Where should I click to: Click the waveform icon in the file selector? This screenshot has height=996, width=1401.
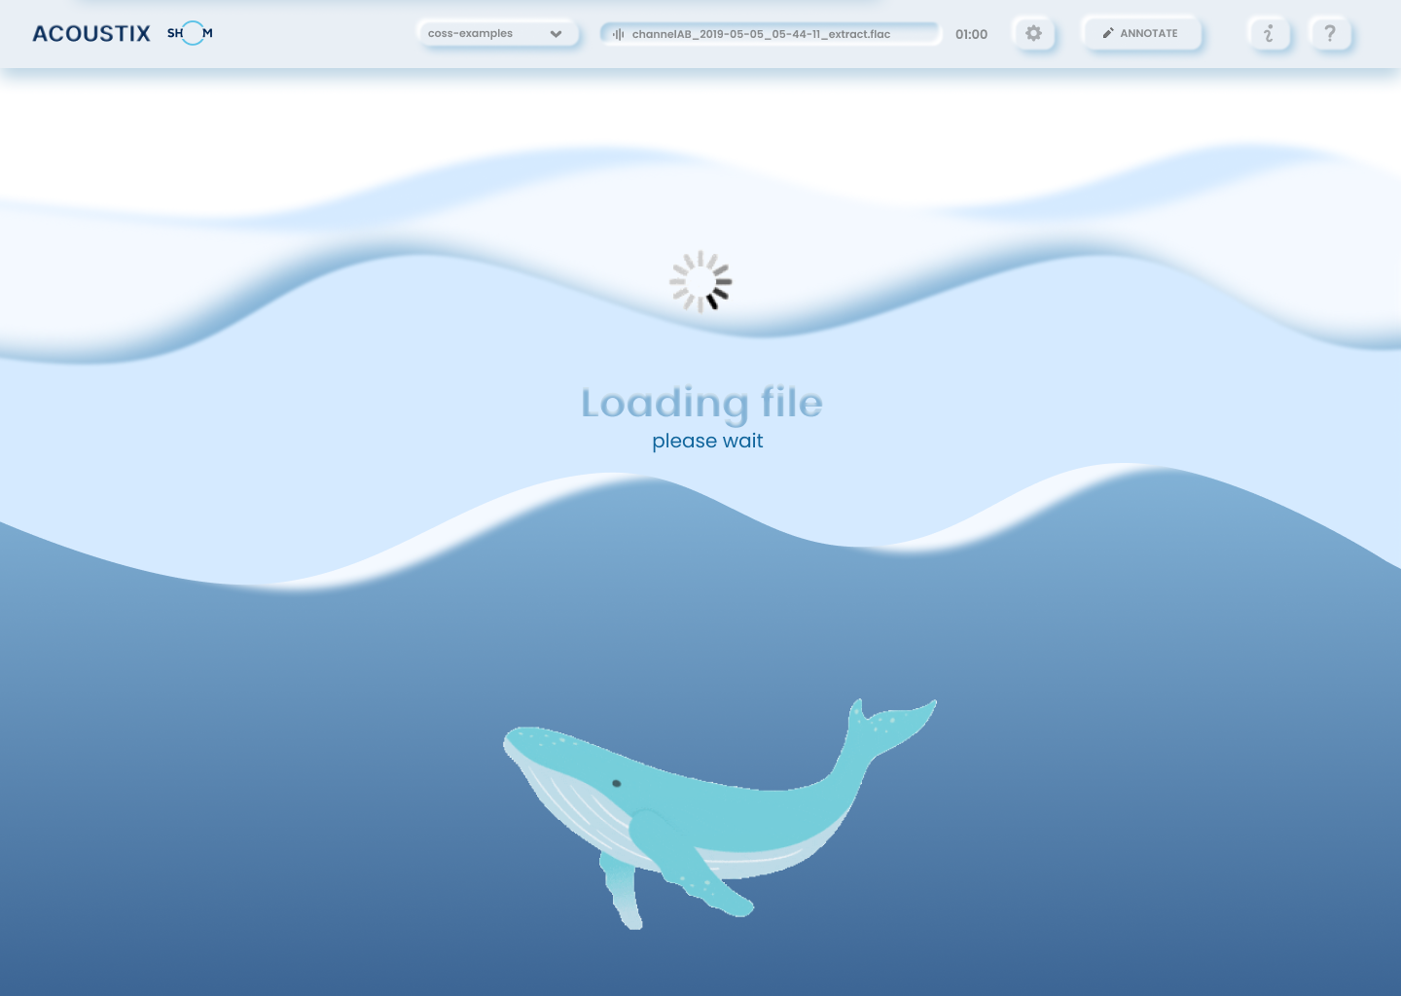[x=618, y=34]
